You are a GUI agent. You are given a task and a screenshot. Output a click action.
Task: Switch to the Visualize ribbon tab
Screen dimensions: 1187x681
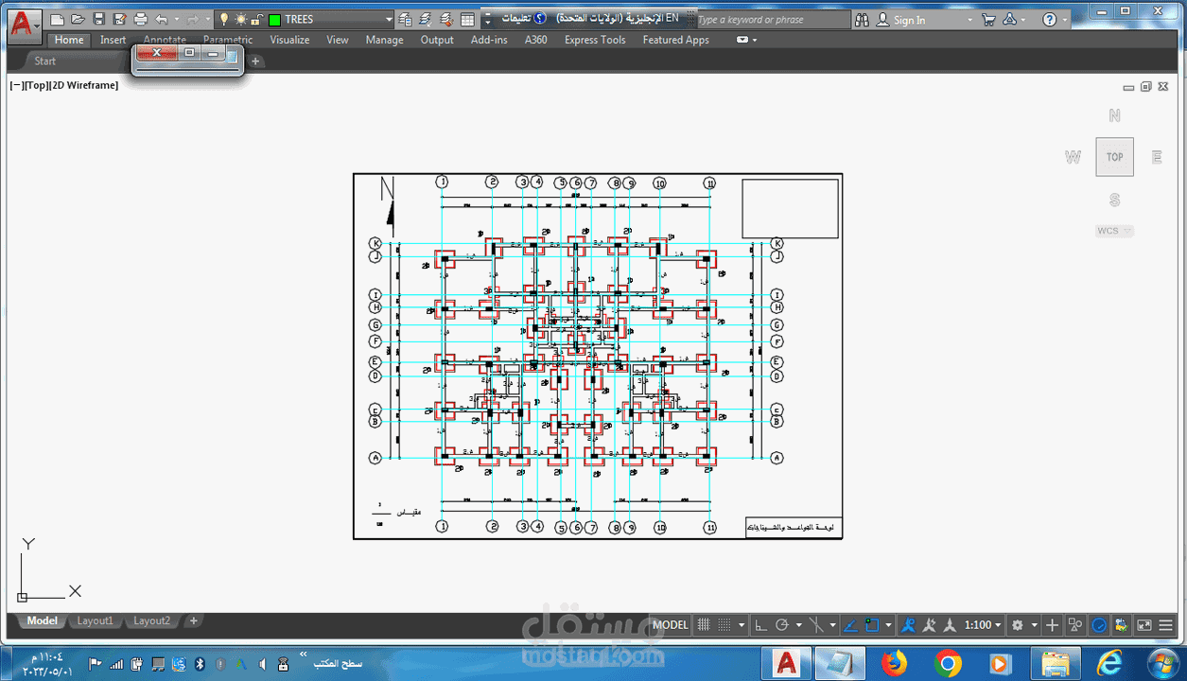(x=289, y=40)
